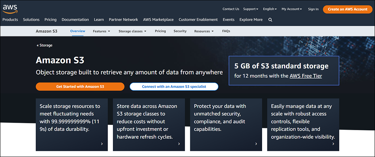Click Connect with an Amazon S3 specialist
Screen dimensions: 375x157
click(174, 87)
